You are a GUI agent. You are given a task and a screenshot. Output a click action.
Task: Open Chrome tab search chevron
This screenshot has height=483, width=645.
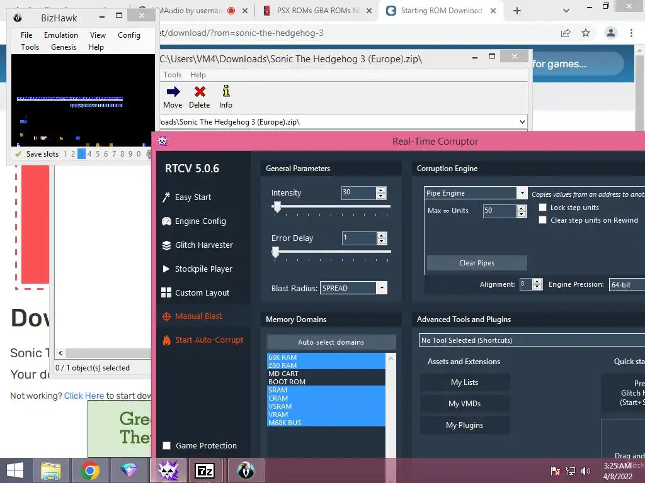pyautogui.click(x=566, y=11)
